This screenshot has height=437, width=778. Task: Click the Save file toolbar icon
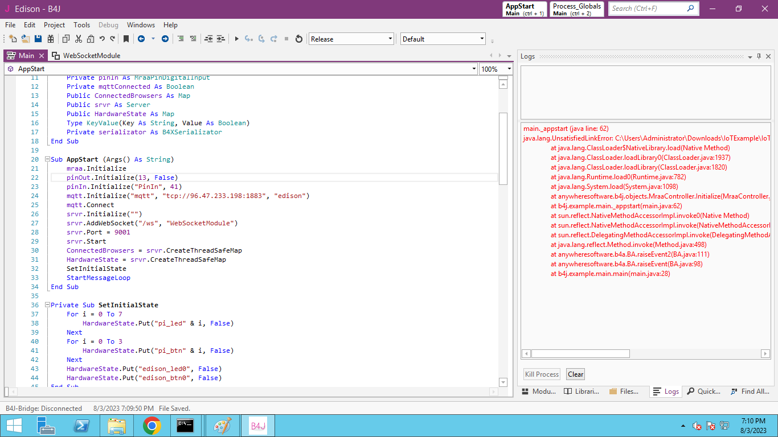tap(38, 39)
